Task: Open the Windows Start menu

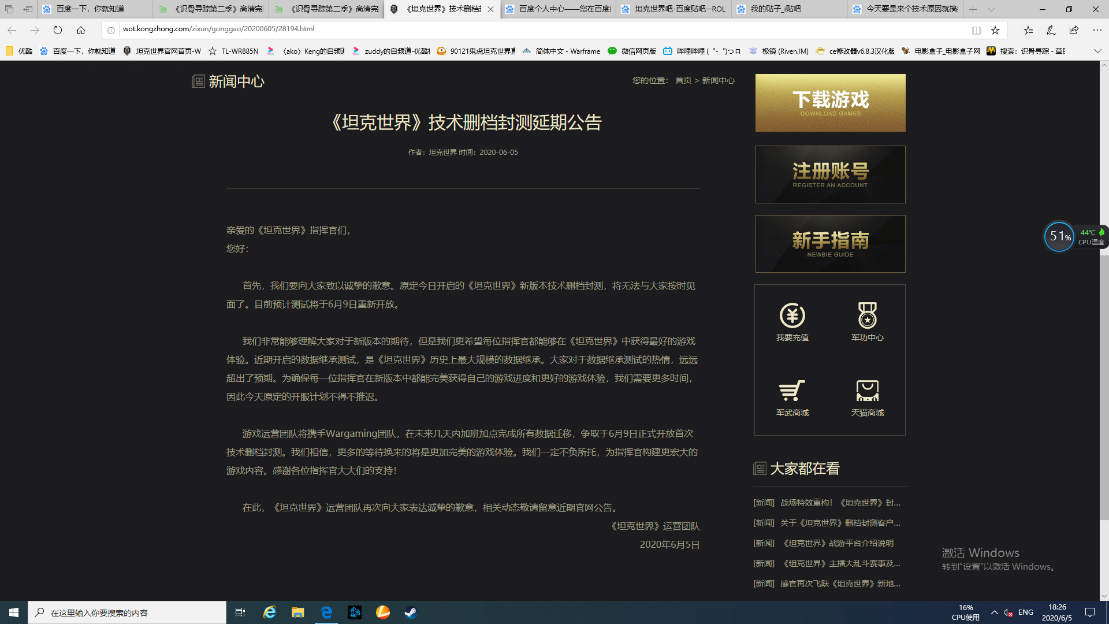Action: (x=14, y=612)
